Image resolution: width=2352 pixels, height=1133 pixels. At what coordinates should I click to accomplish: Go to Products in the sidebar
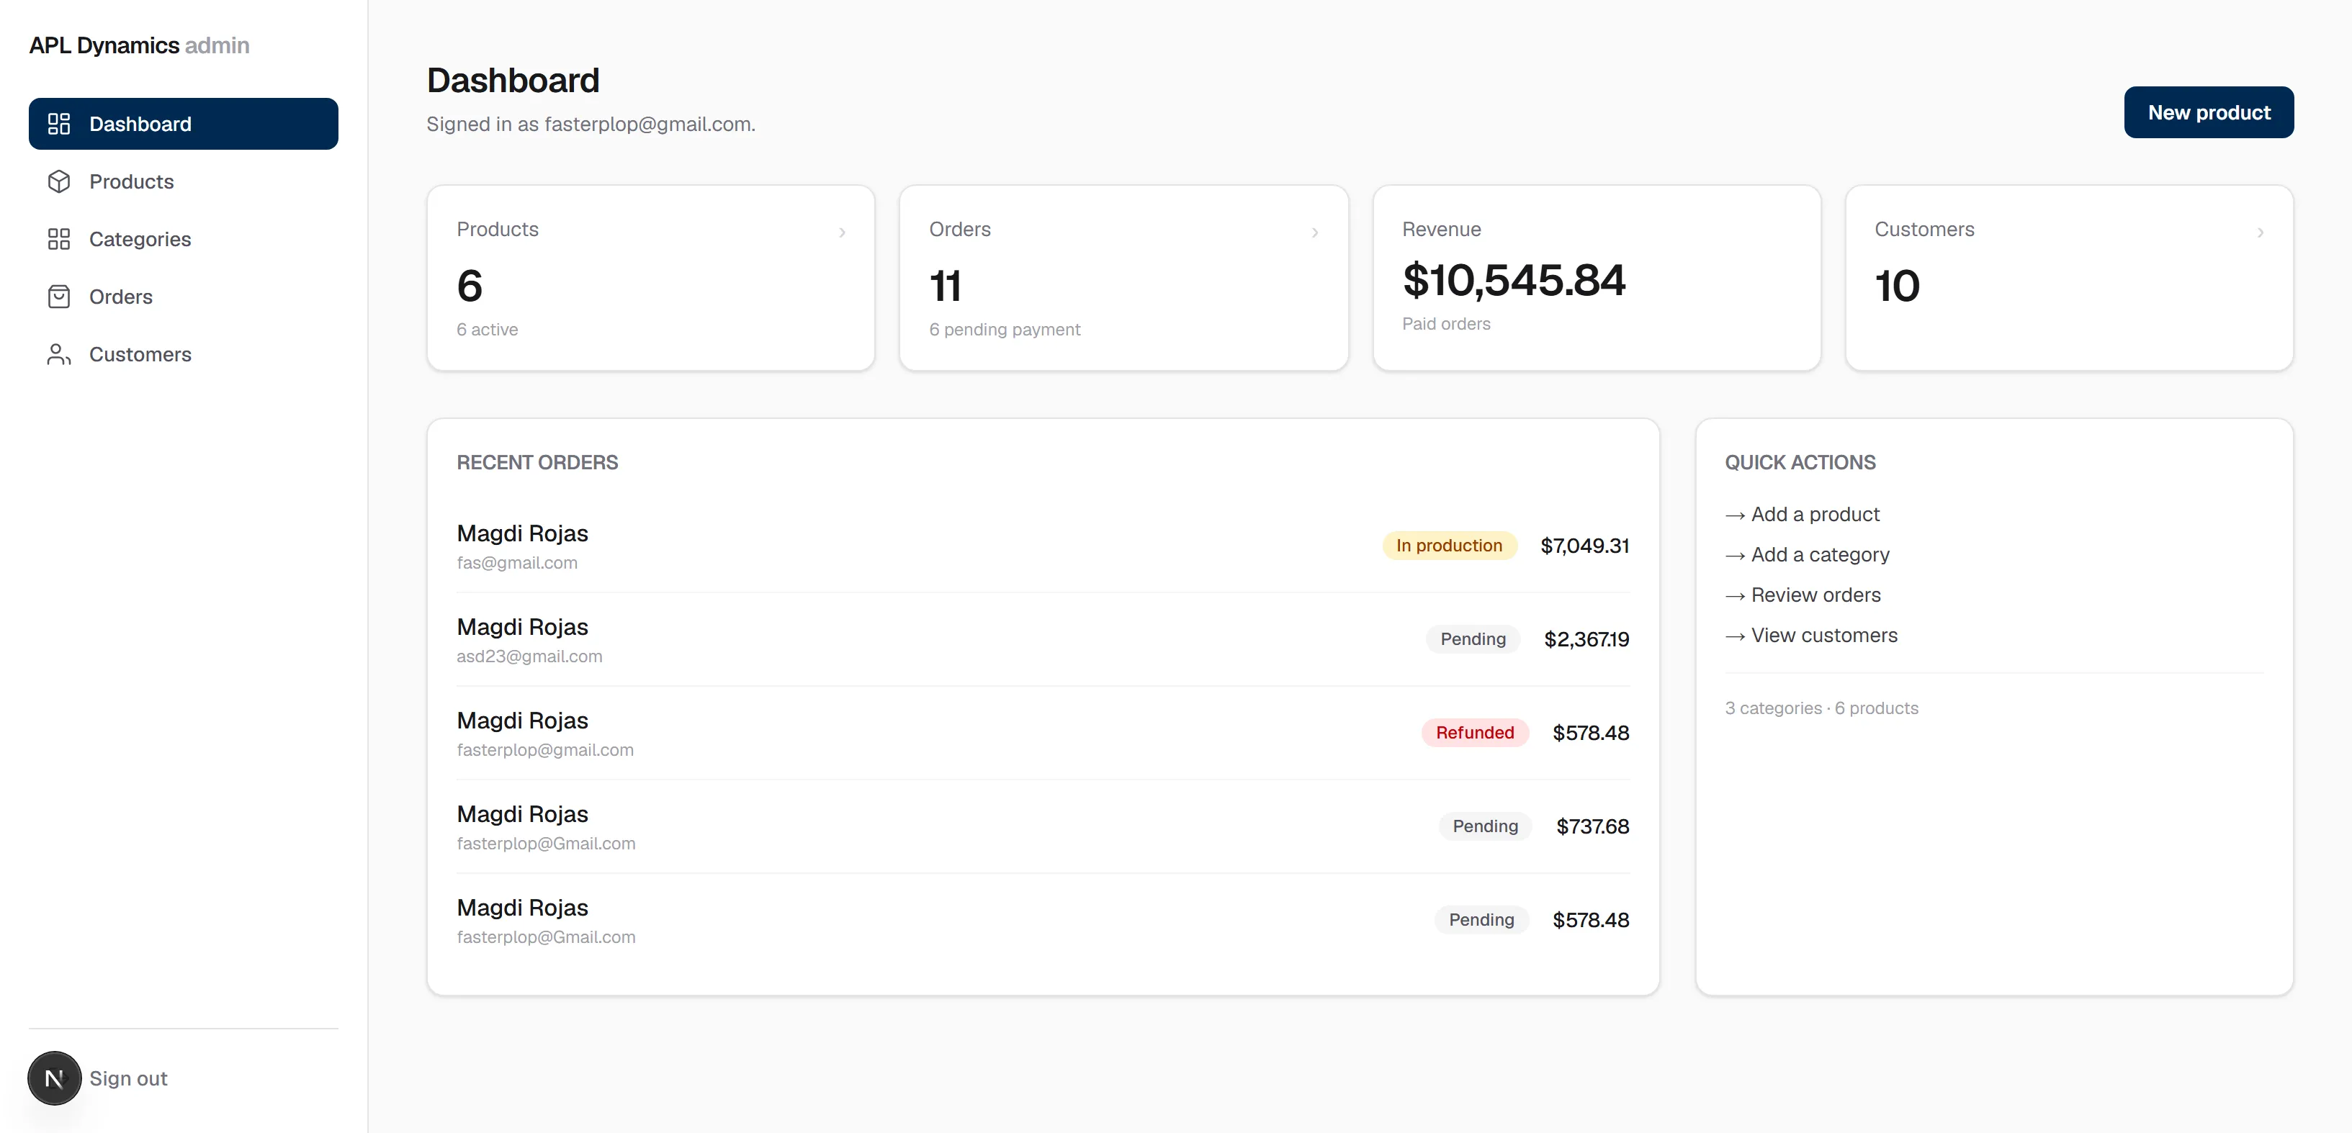(x=184, y=181)
